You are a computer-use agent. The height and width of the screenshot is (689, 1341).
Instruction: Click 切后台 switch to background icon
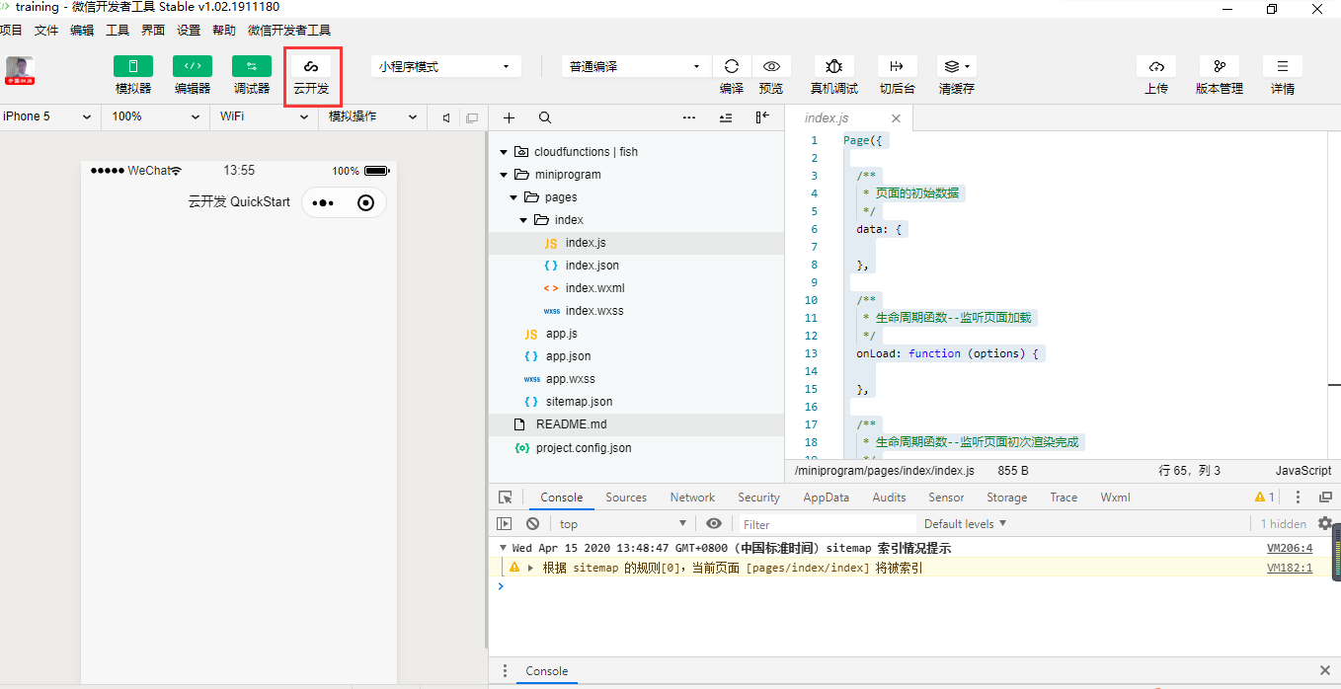[x=897, y=66]
